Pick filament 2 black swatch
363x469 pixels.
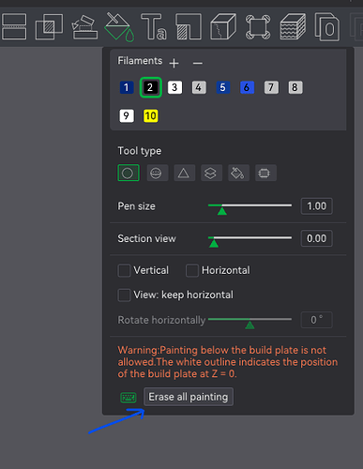(150, 87)
